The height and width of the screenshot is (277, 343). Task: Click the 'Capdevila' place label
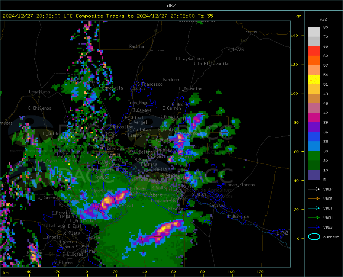coord(112,88)
